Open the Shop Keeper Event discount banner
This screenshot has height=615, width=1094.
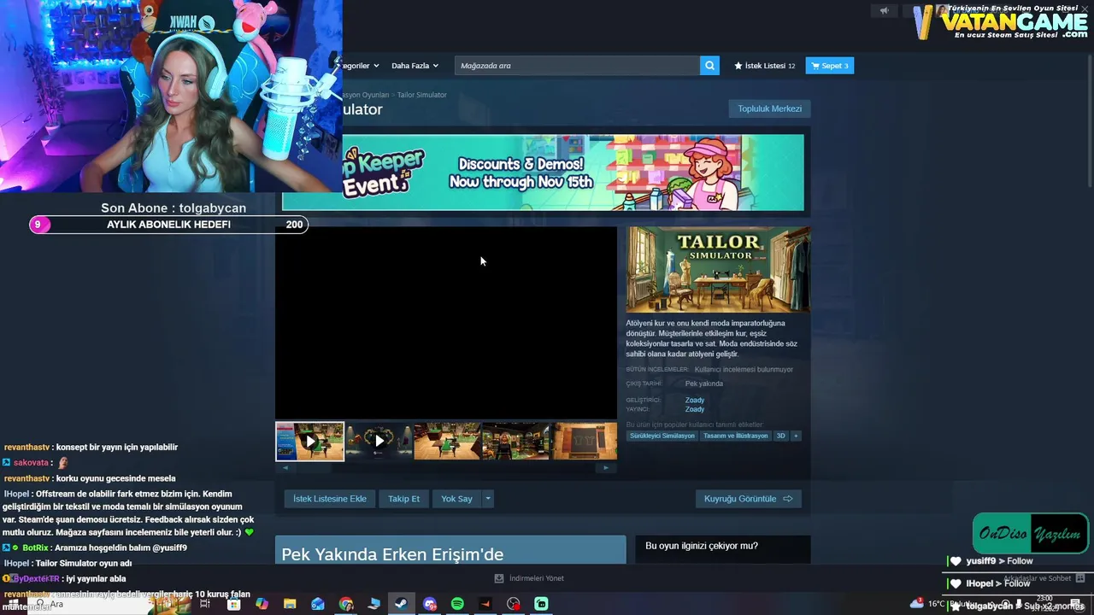[543, 173]
